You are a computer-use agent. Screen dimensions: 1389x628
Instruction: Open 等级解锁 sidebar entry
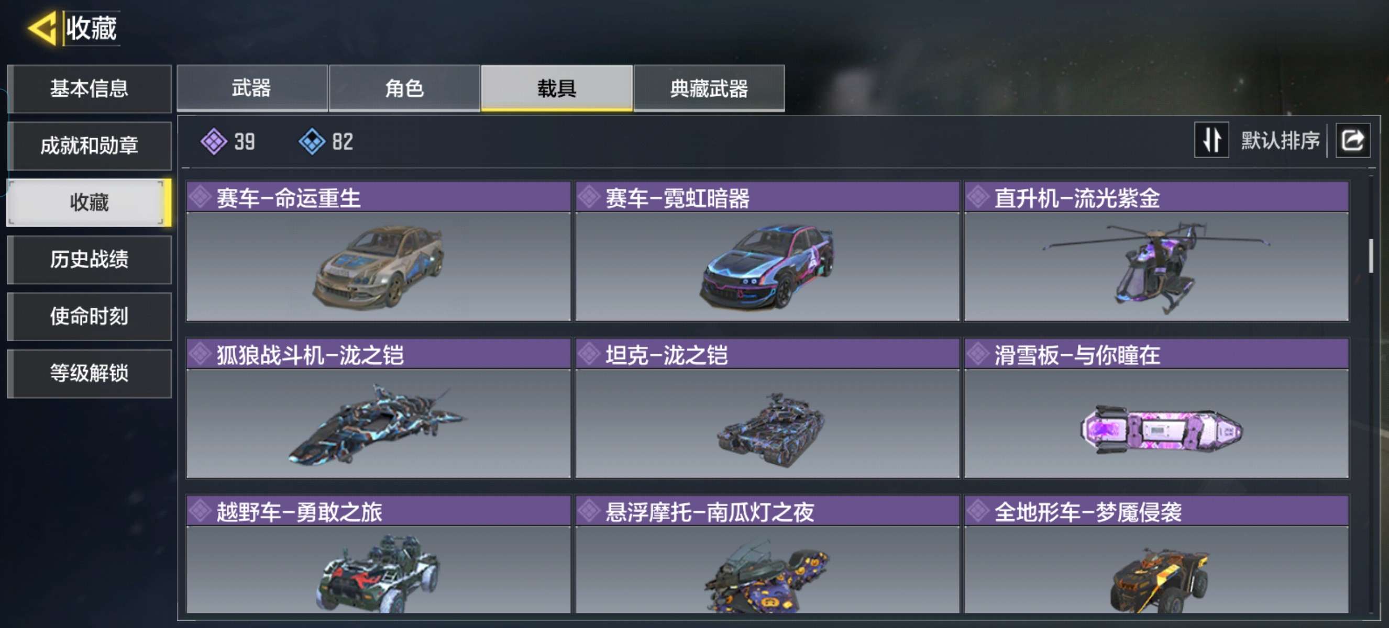pos(90,373)
